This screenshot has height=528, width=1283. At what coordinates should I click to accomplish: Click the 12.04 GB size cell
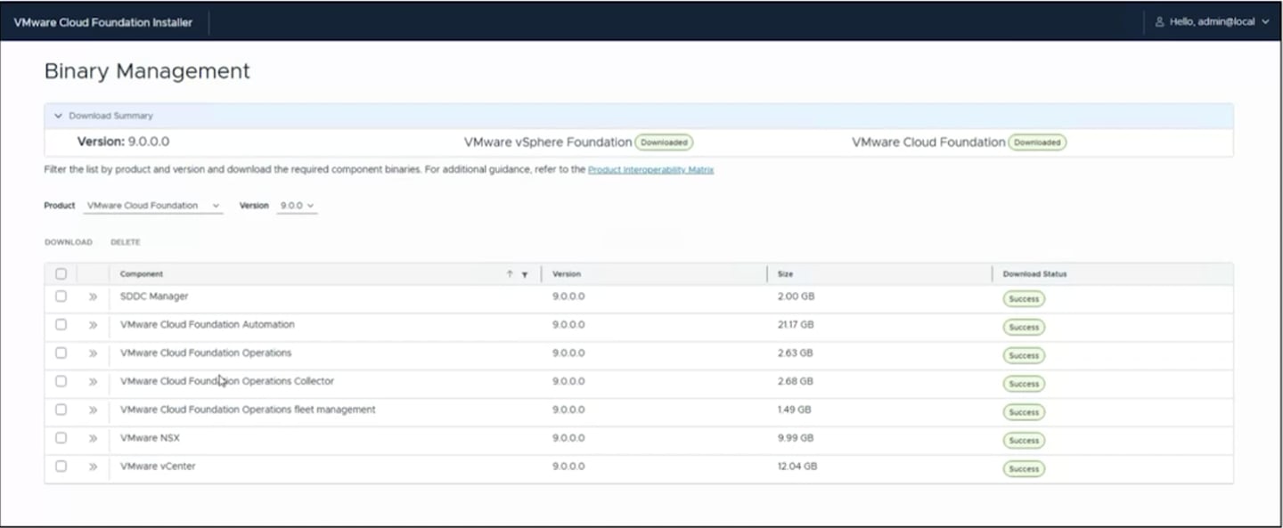(x=797, y=467)
